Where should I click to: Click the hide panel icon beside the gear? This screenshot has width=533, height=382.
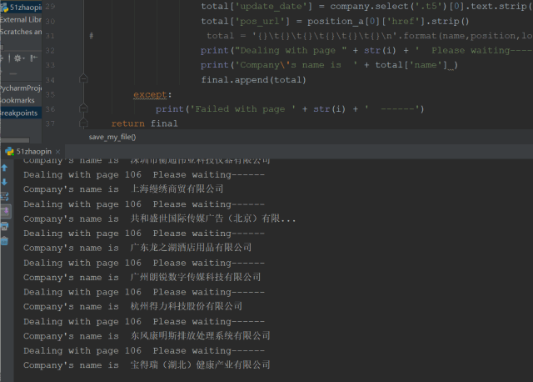click(x=33, y=58)
